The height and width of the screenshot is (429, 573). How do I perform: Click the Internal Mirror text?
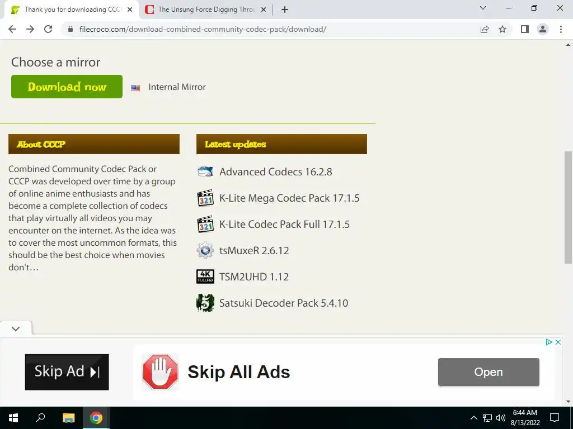[x=177, y=87]
